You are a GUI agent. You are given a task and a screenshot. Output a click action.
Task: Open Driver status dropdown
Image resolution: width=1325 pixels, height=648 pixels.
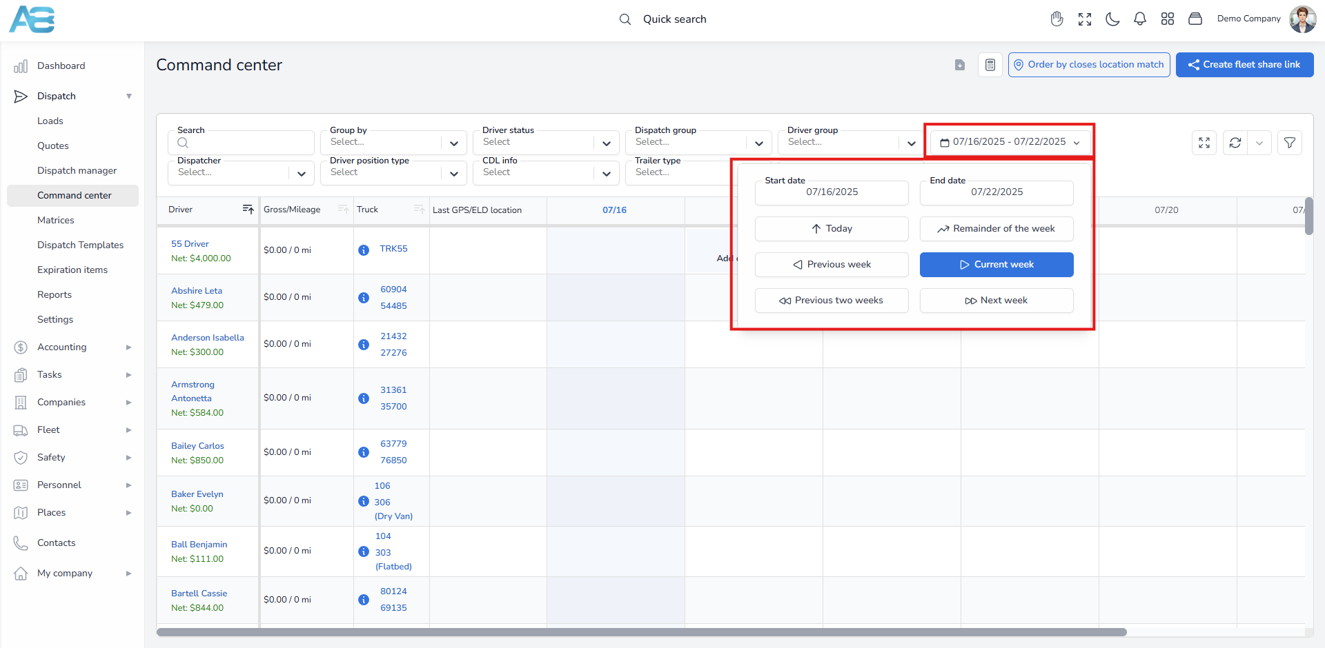546,143
